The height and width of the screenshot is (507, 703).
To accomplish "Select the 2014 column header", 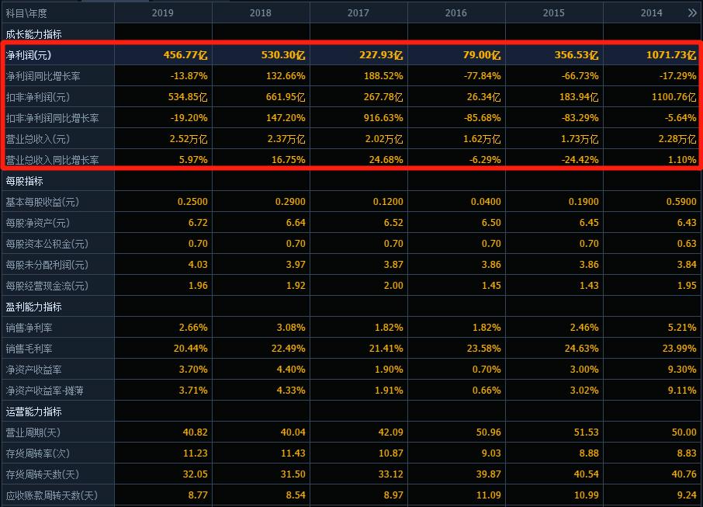I will [652, 13].
